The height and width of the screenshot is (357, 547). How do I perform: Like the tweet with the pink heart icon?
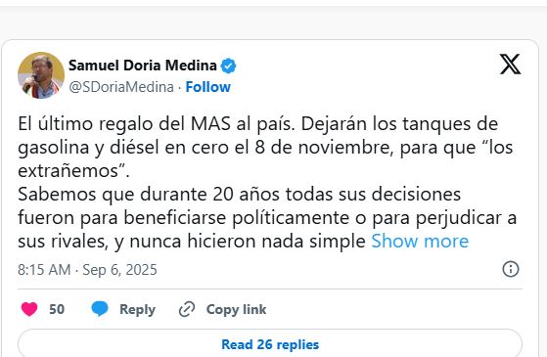coord(29,309)
